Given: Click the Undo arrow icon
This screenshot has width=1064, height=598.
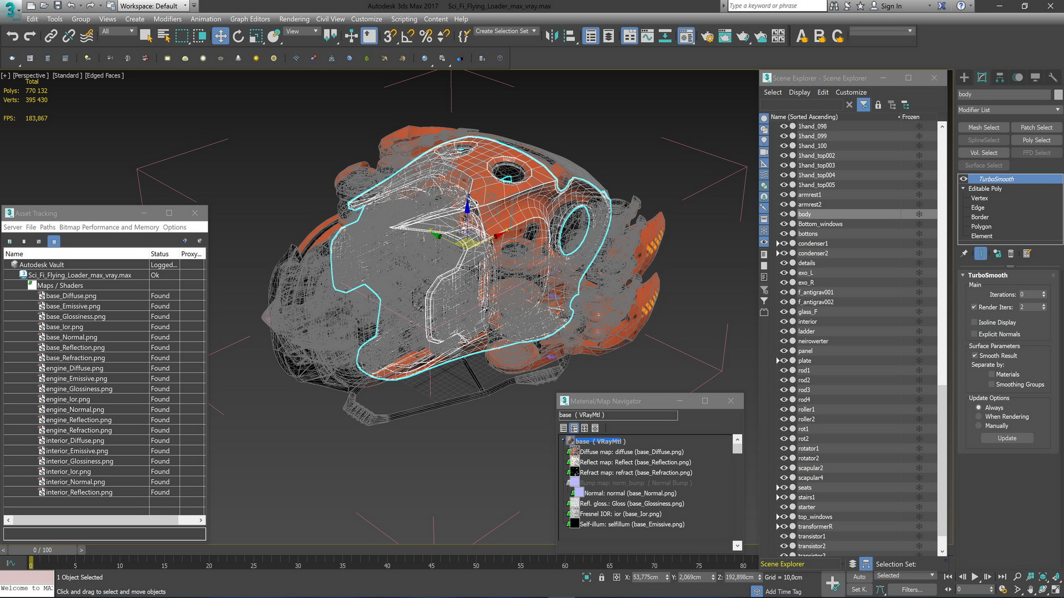Looking at the screenshot, I should point(12,37).
